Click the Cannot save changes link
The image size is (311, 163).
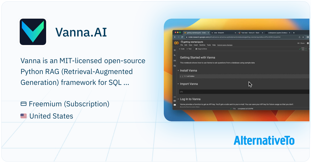225,45
